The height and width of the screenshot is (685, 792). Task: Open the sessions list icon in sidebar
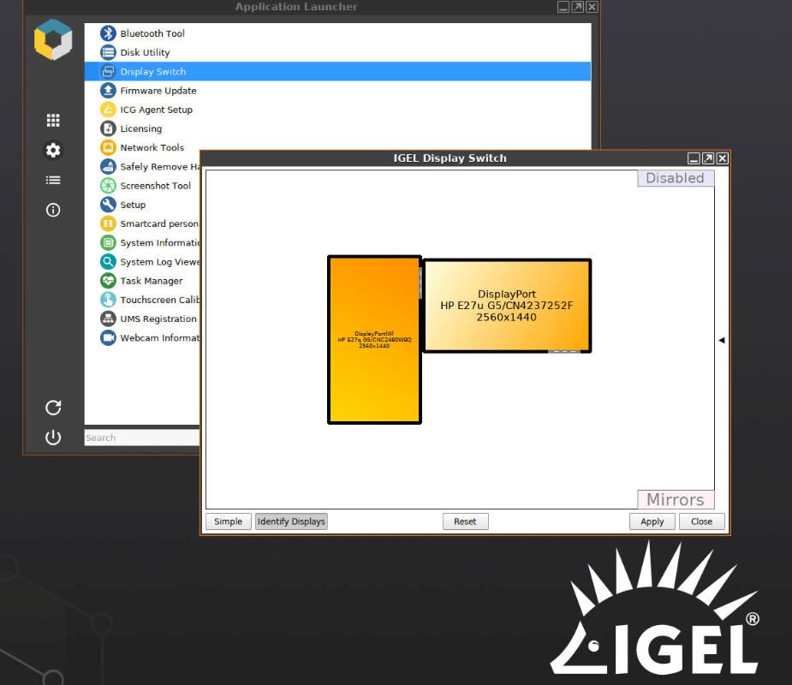tap(53, 181)
